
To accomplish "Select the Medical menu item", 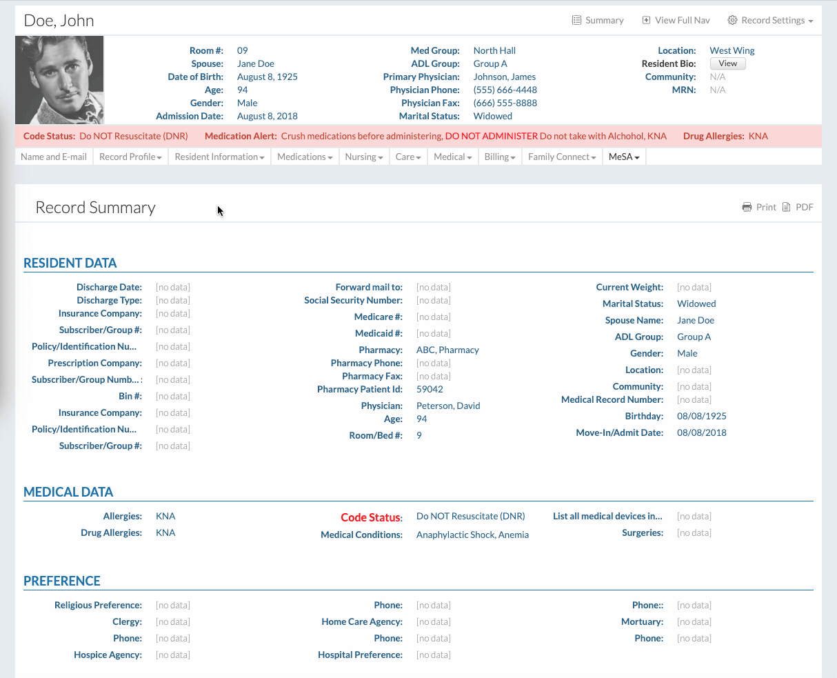I will coord(452,157).
